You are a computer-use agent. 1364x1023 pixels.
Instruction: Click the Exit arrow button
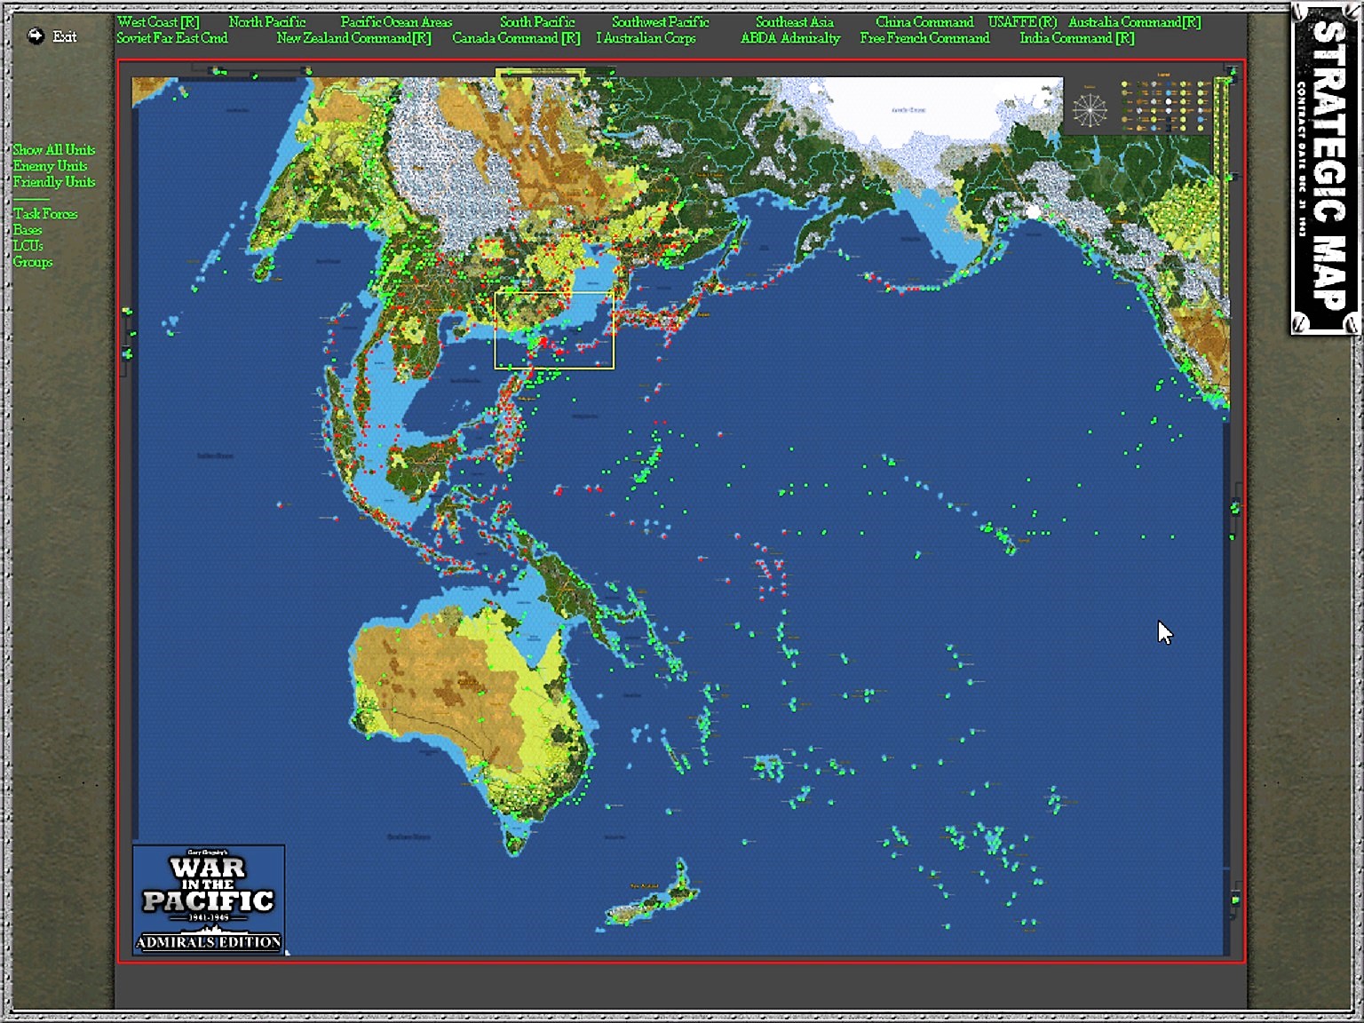click(36, 36)
